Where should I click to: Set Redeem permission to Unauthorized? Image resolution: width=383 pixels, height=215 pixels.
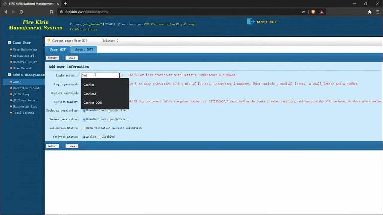point(84,119)
